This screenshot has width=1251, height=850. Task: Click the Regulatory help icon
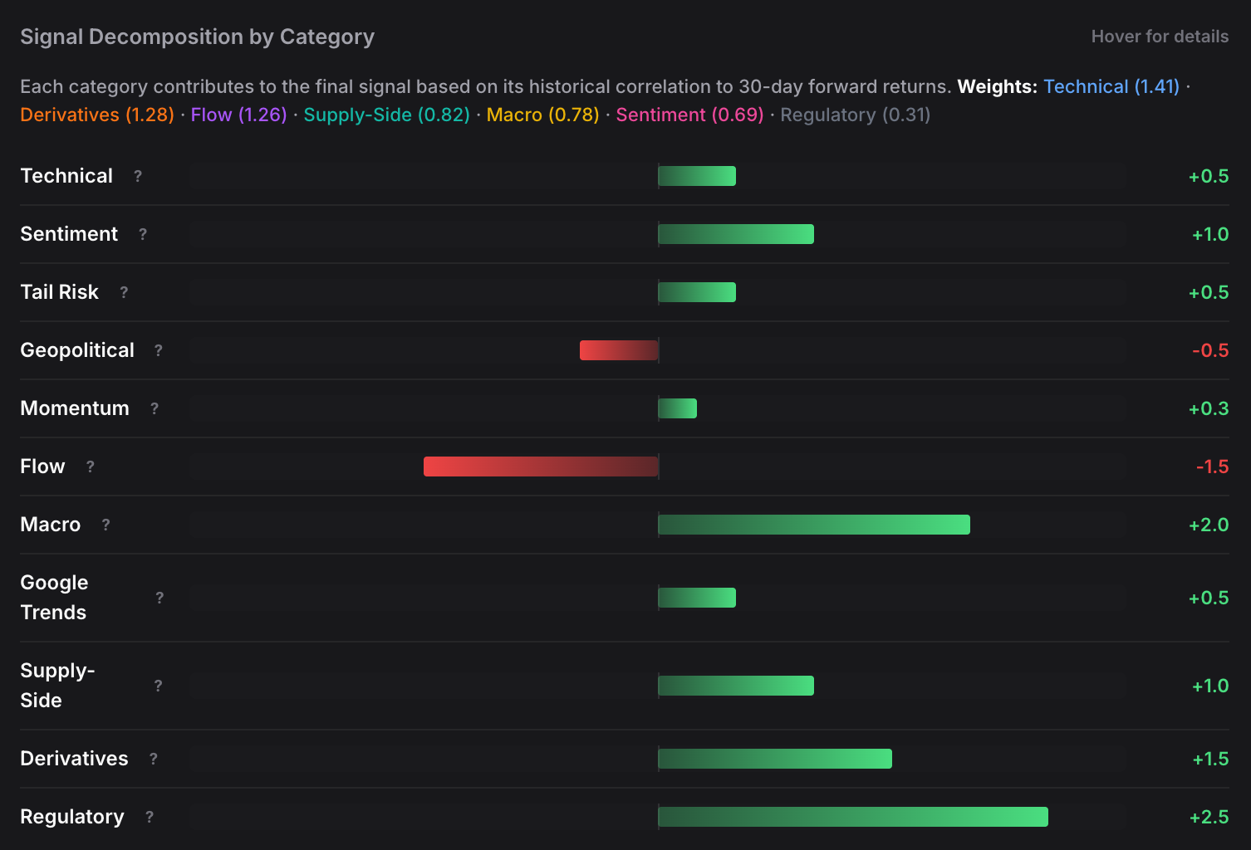pos(150,817)
